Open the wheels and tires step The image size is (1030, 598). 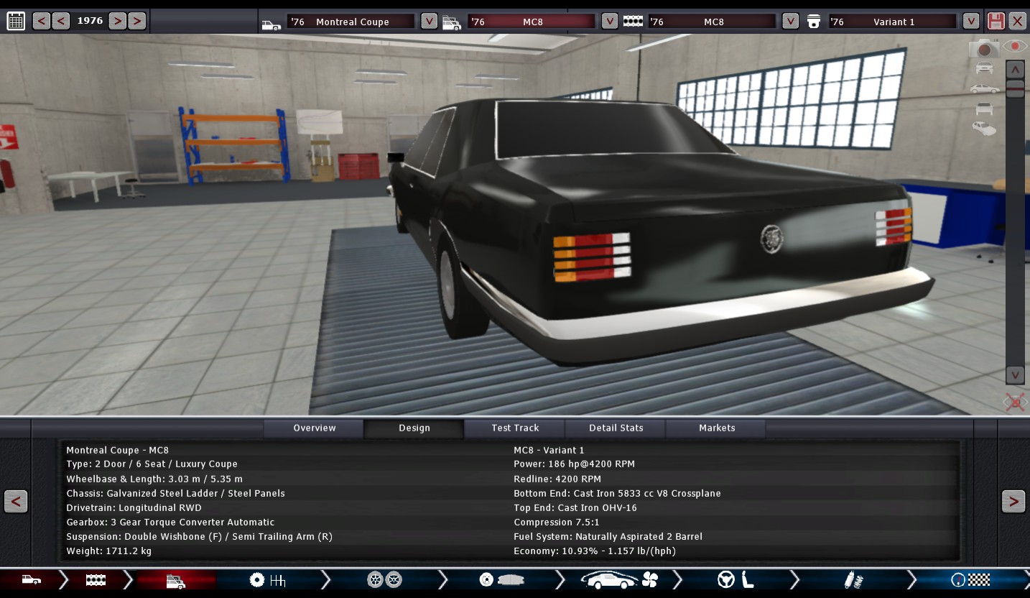point(384,579)
